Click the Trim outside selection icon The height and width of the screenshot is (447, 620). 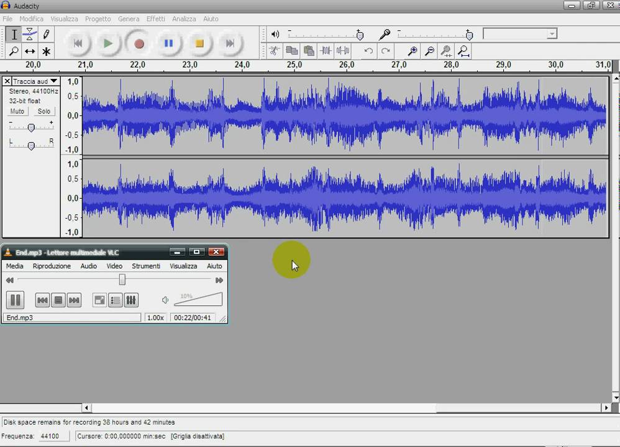point(326,50)
